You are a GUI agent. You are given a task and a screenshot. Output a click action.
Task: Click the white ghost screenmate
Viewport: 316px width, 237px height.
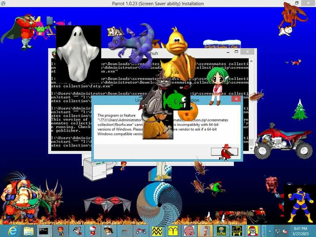click(x=77, y=54)
